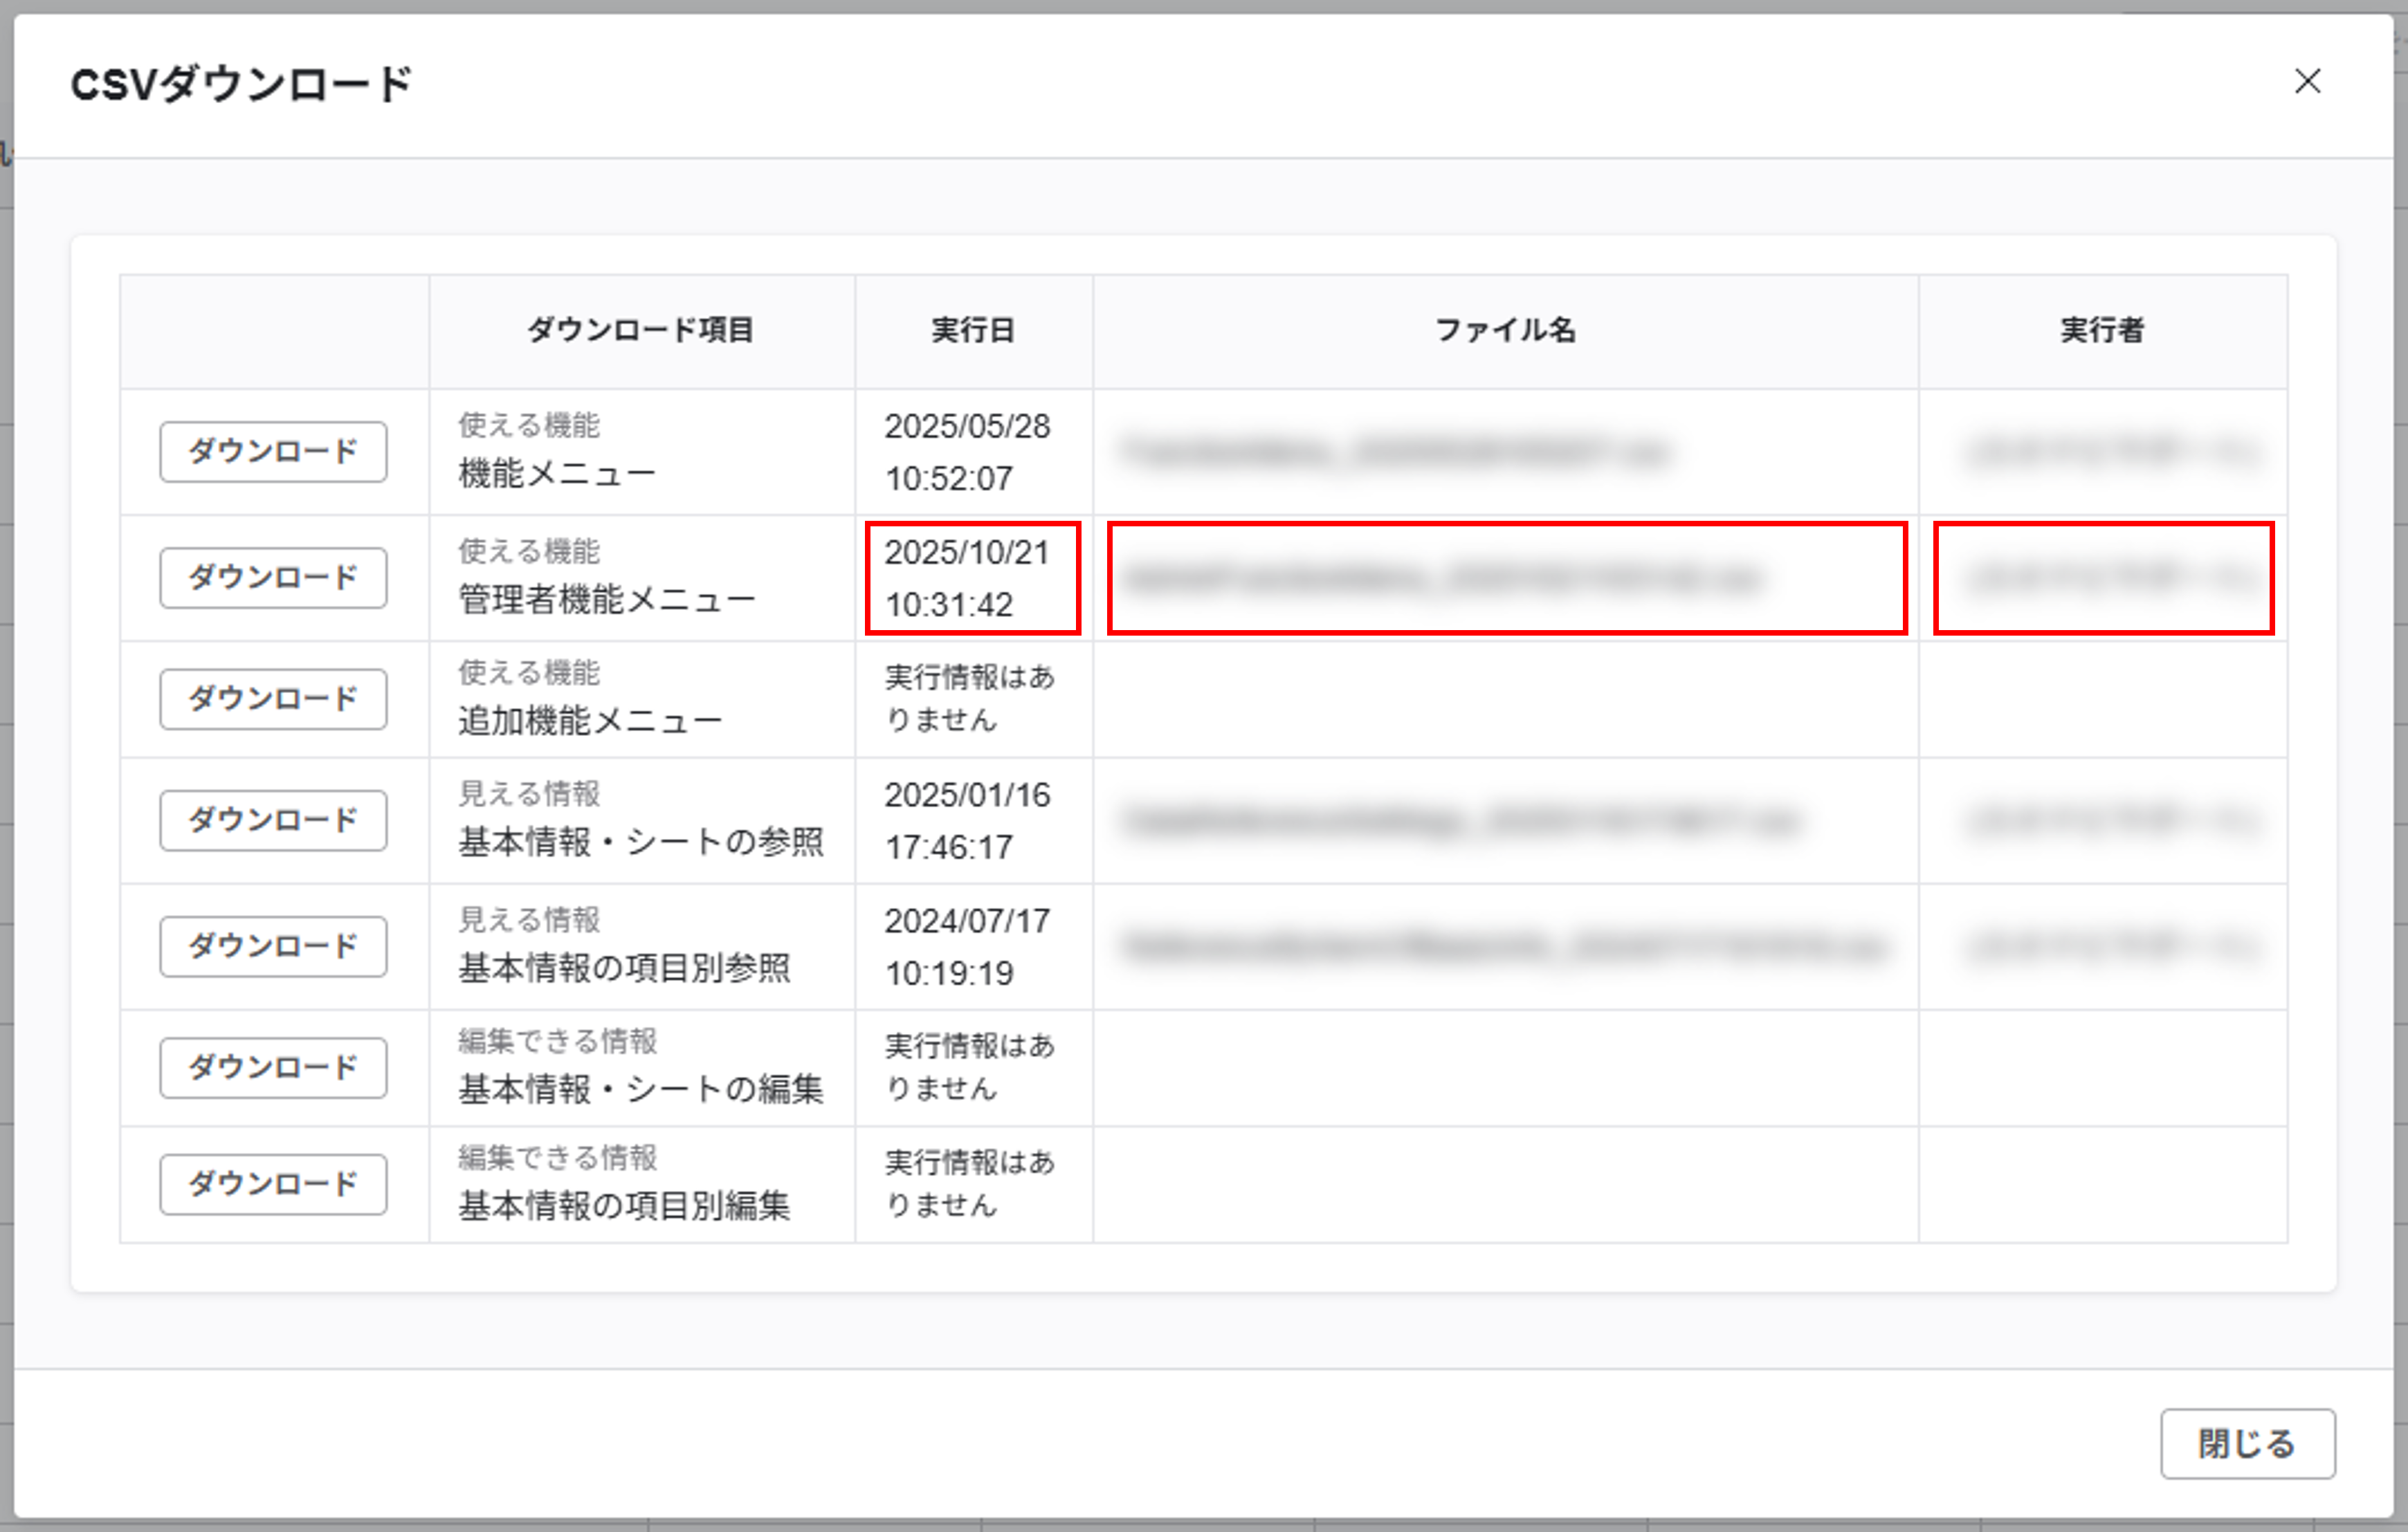The image size is (2408, 1532).
Task: Click the blurred 実行者 entry for 機能メニュー
Action: pyautogui.click(x=2101, y=452)
